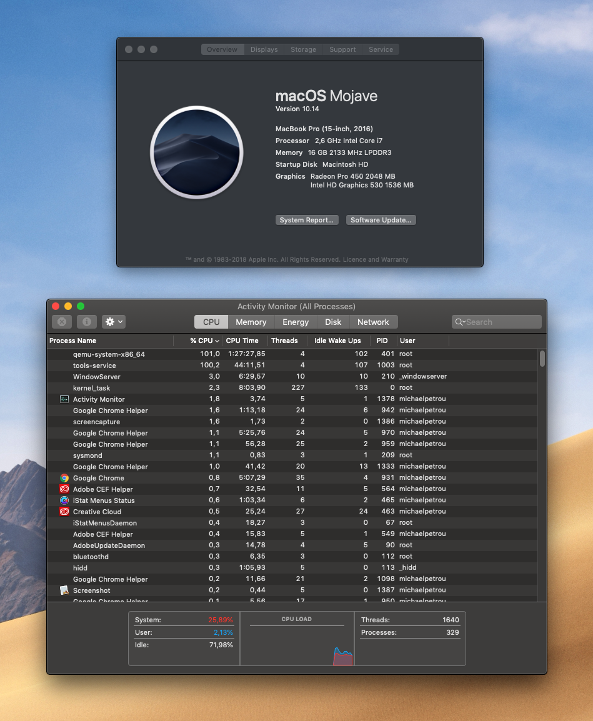The image size is (593, 721).
Task: Open the gear actions dropdown menu
Action: click(114, 322)
